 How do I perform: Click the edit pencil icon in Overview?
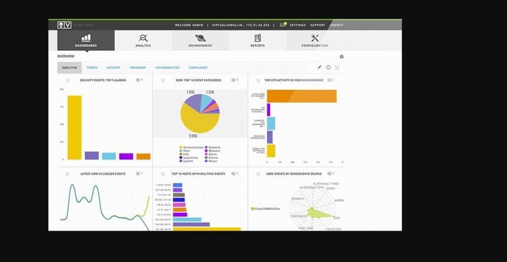pos(319,67)
